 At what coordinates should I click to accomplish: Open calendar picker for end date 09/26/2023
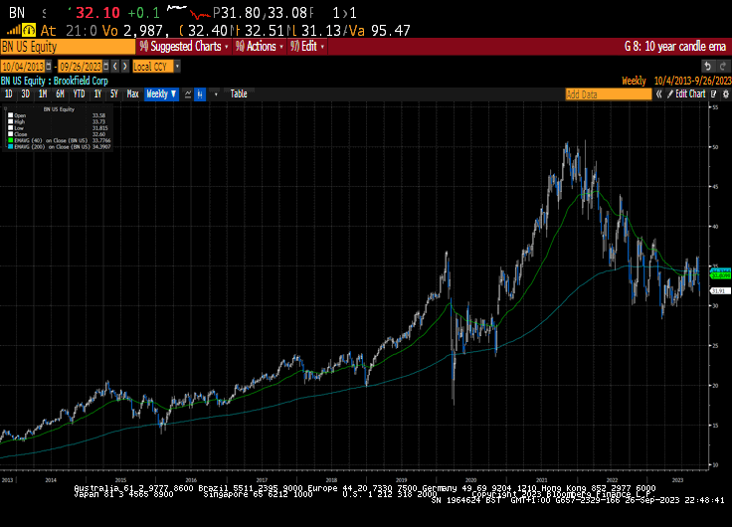point(106,67)
